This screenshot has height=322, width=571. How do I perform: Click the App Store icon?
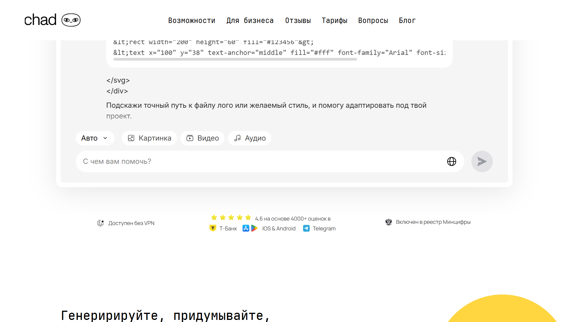246,228
